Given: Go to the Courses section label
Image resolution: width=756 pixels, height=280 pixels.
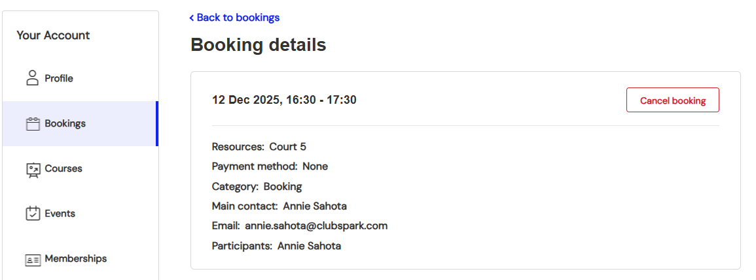Looking at the screenshot, I should tap(63, 168).
